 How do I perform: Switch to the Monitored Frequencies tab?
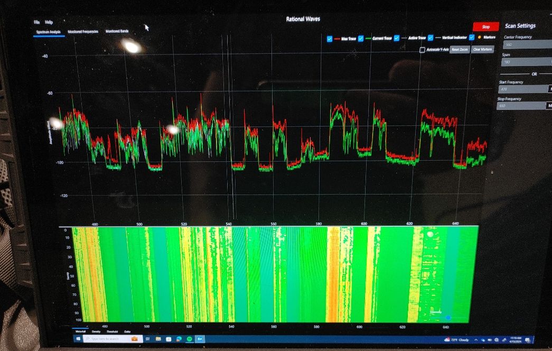click(83, 32)
